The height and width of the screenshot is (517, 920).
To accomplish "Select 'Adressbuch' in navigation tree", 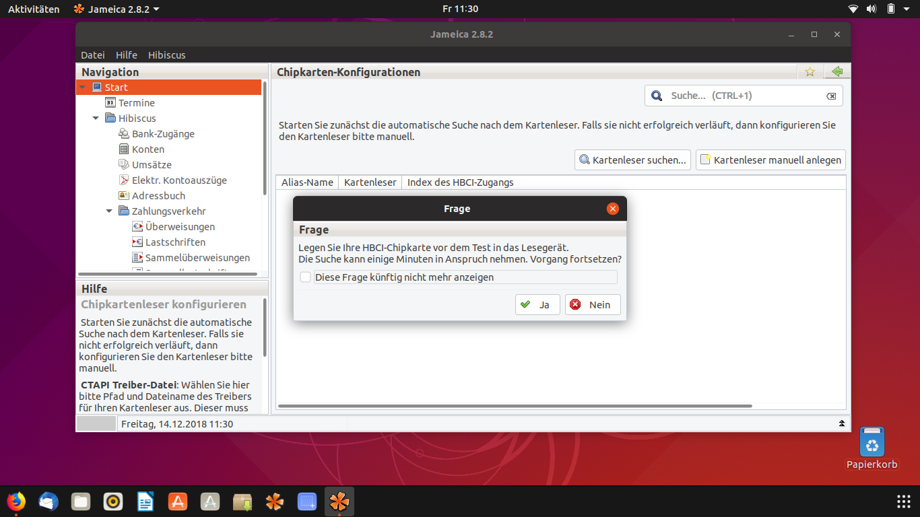I will point(158,196).
